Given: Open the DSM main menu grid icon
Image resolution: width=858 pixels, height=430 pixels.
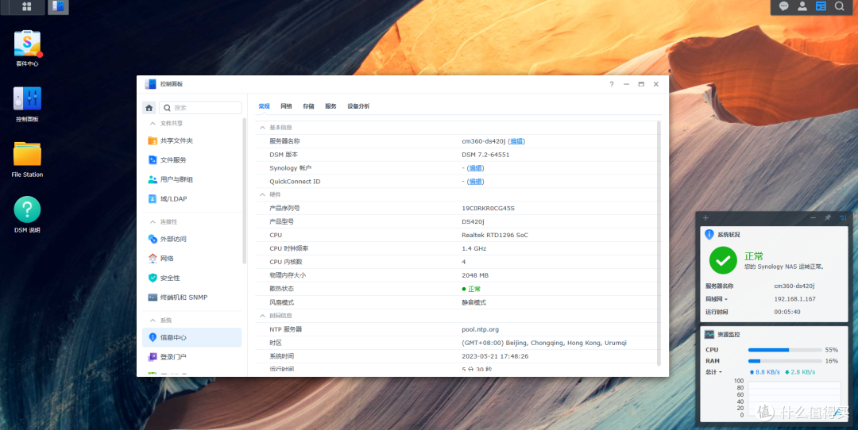Looking at the screenshot, I should point(26,6).
